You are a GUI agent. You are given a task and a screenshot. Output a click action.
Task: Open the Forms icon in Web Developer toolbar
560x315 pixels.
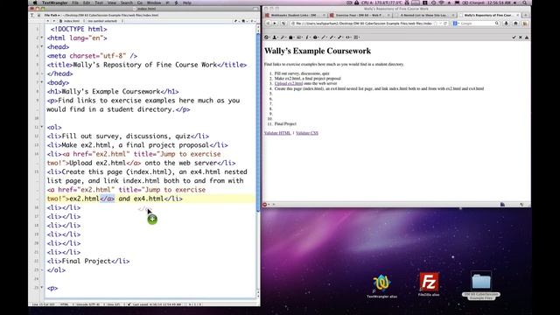click(x=291, y=37)
